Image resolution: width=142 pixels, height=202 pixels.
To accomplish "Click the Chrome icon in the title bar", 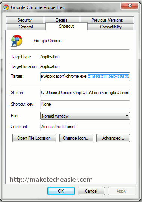I will click(x=6, y=7).
